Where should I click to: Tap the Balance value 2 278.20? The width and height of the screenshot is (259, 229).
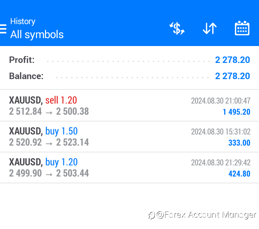[232, 76]
